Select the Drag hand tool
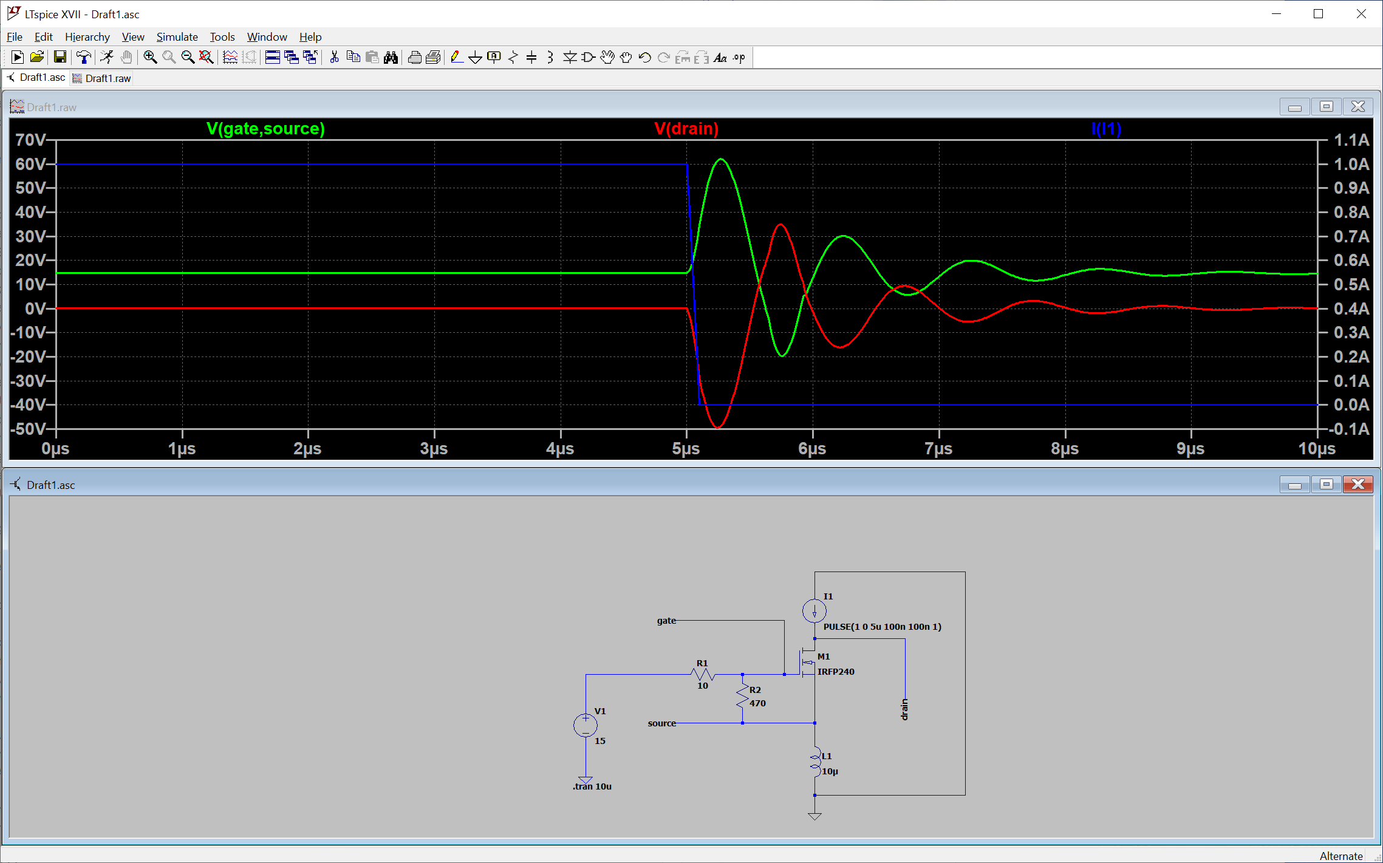This screenshot has width=1383, height=863. coord(626,58)
